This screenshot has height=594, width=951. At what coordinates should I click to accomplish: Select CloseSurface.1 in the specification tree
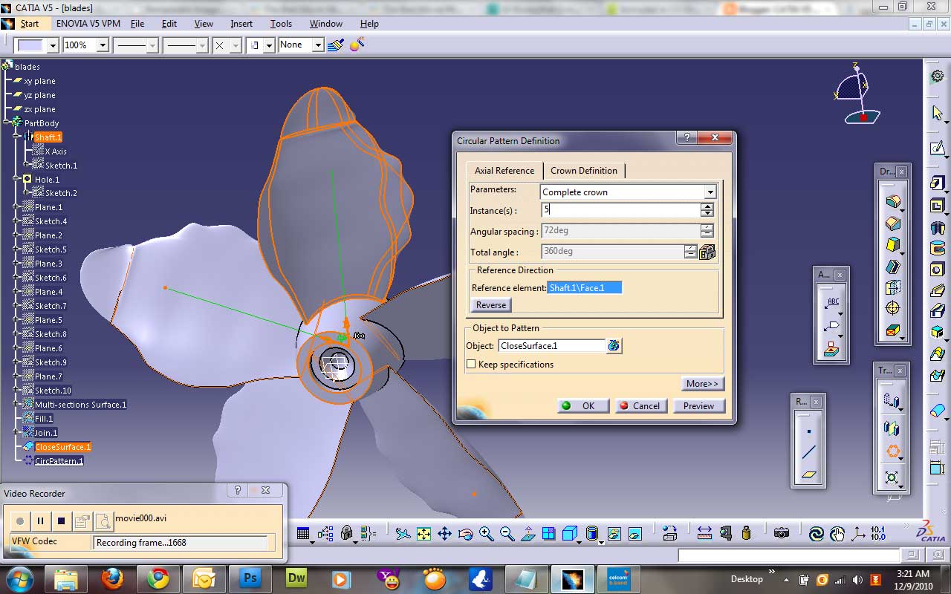63,447
